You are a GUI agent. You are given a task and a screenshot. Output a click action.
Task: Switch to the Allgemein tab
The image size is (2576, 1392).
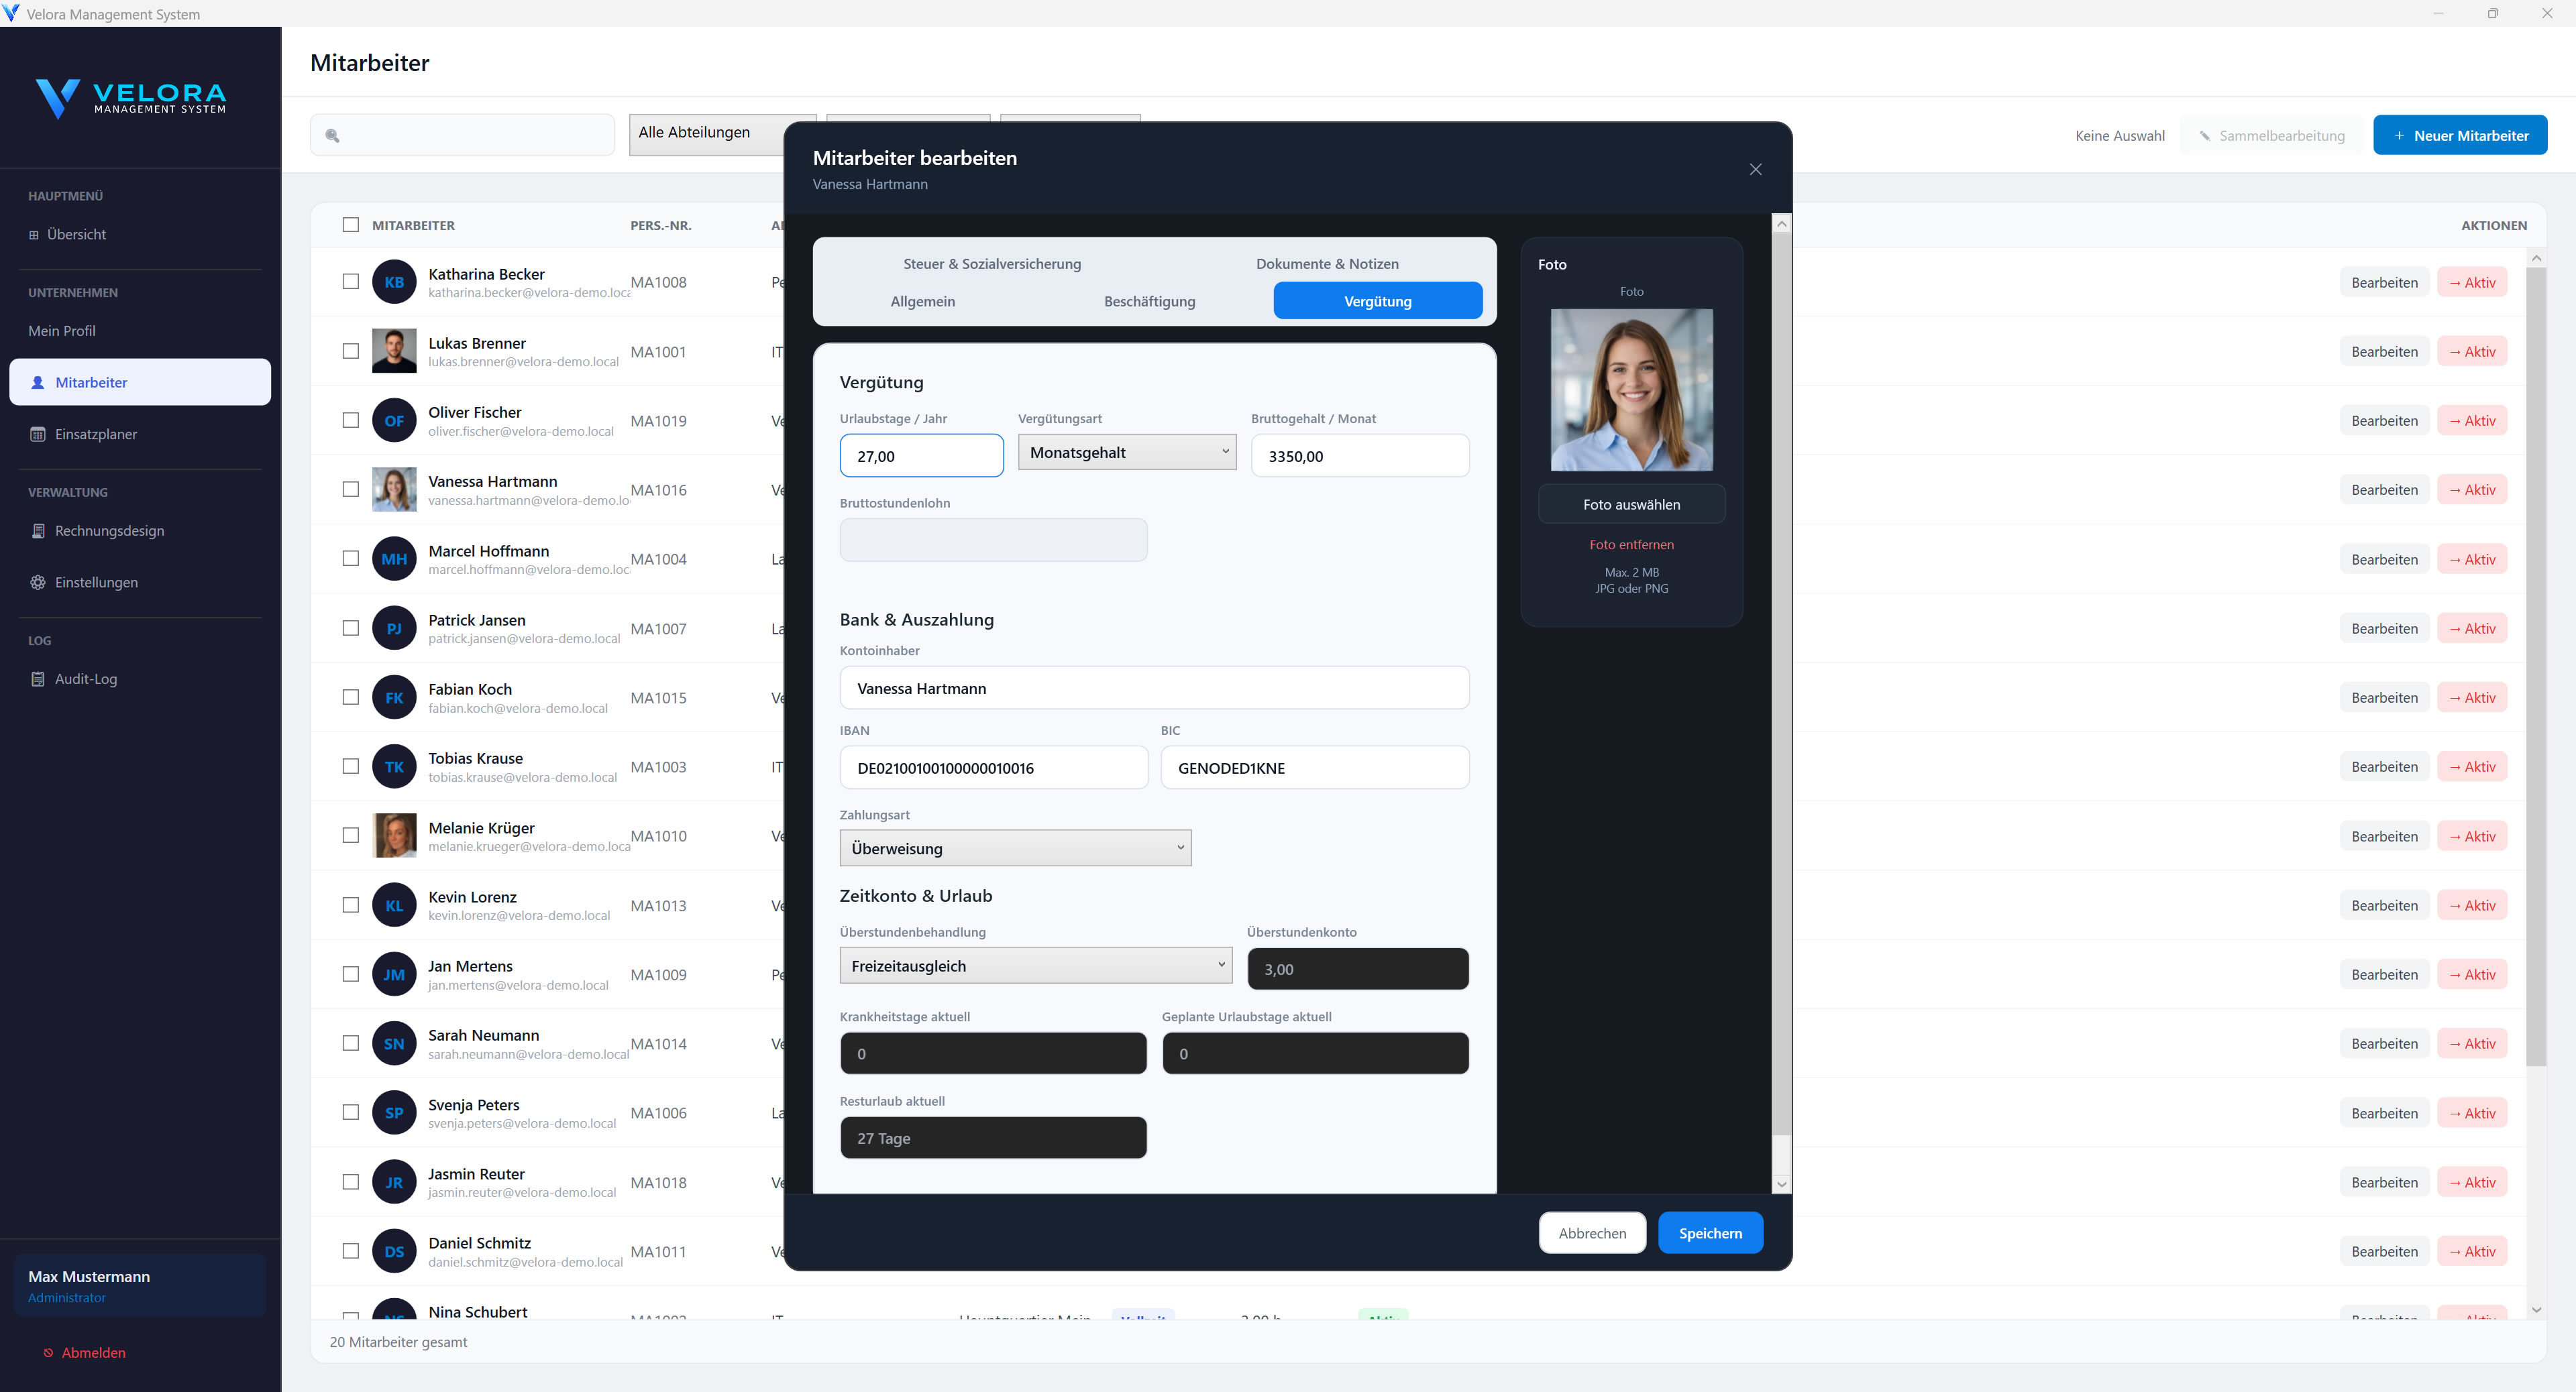922,301
